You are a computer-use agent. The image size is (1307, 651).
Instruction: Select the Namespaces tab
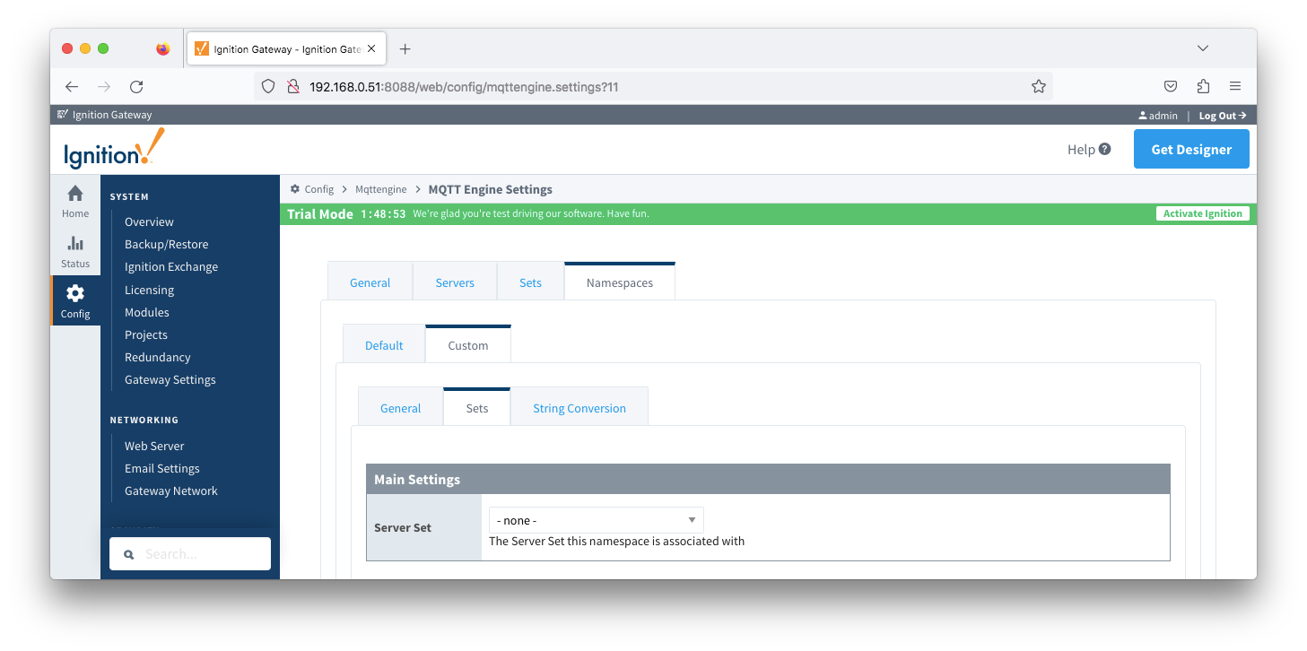pyautogui.click(x=620, y=282)
